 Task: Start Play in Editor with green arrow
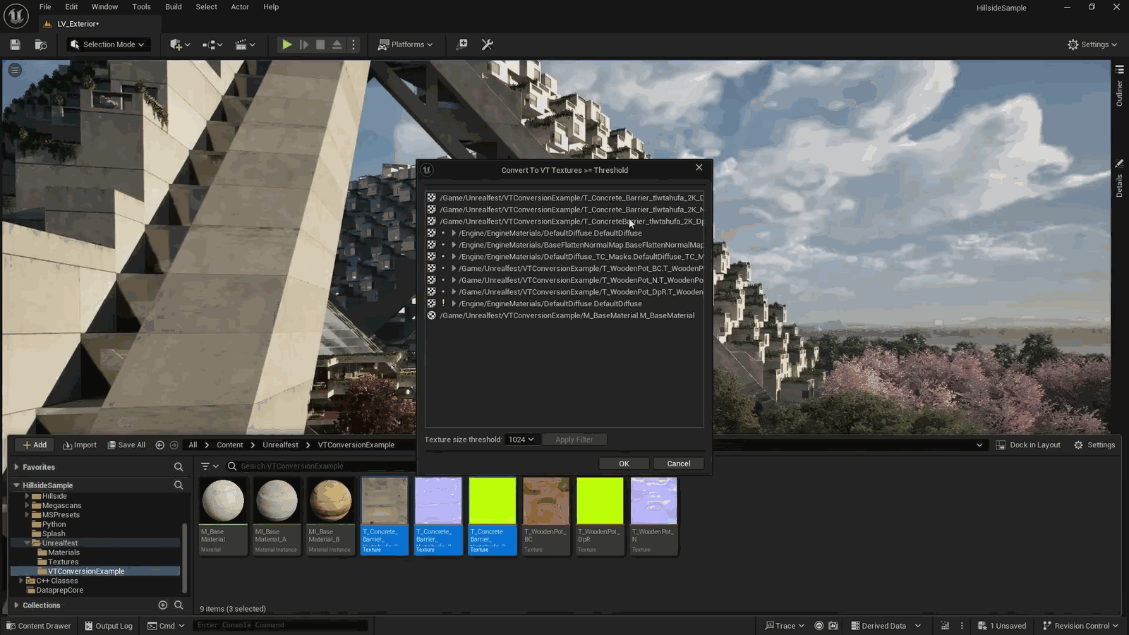(x=286, y=44)
